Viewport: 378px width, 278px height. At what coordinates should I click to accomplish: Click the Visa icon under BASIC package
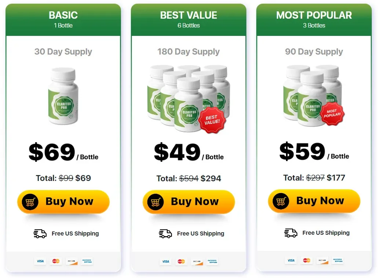40,261
